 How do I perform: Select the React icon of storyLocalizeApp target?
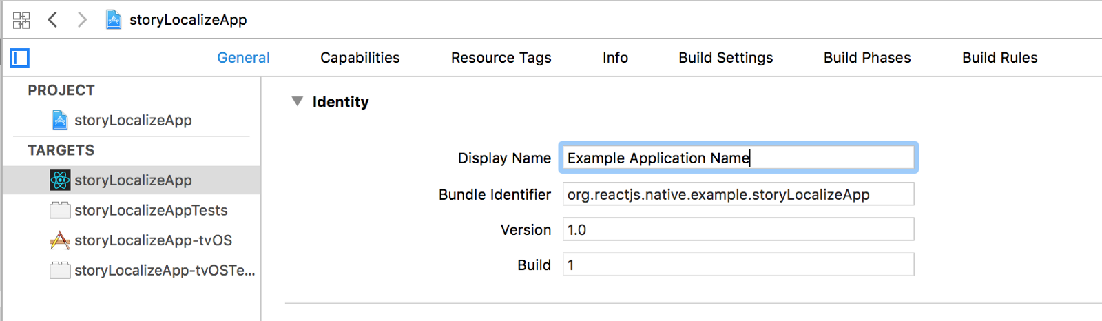[x=60, y=180]
